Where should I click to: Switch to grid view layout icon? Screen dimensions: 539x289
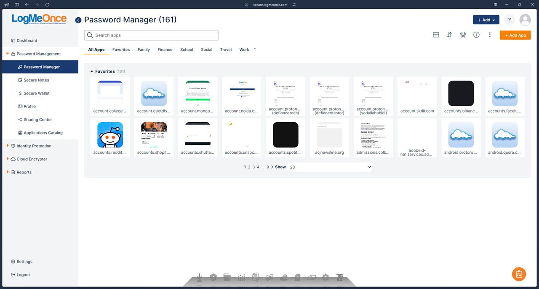436,35
